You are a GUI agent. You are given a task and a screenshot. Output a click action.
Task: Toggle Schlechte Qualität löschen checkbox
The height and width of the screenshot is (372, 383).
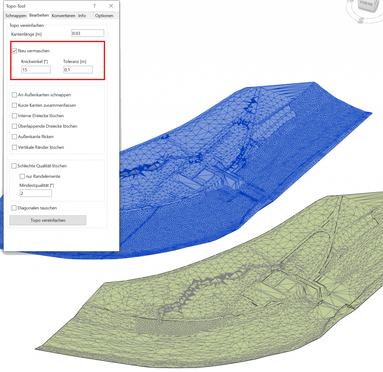(14, 166)
